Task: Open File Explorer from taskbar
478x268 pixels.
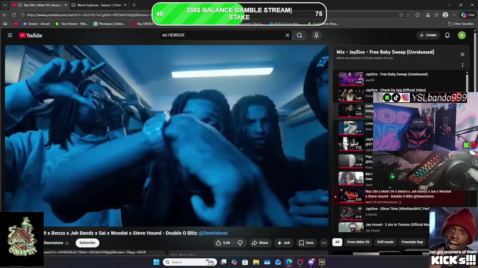Action: 256,262
